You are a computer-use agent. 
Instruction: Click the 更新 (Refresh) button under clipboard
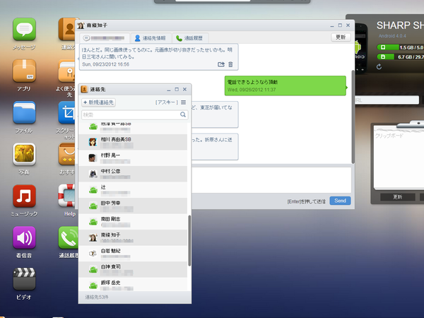[x=397, y=197]
